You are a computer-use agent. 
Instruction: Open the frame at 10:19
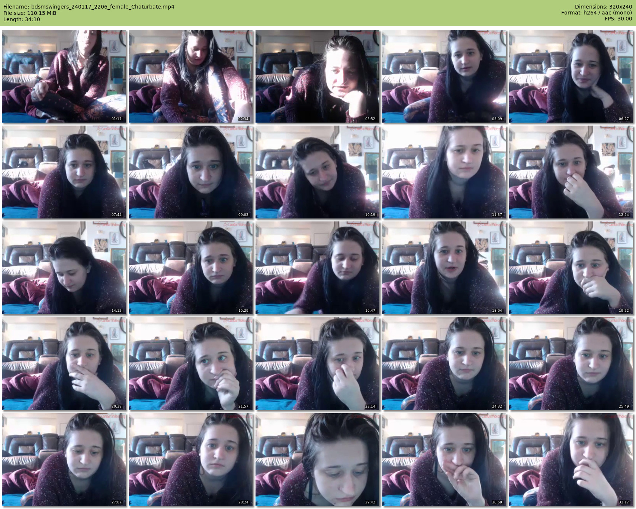point(318,172)
